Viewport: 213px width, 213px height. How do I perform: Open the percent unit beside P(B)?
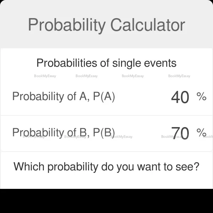(x=201, y=132)
